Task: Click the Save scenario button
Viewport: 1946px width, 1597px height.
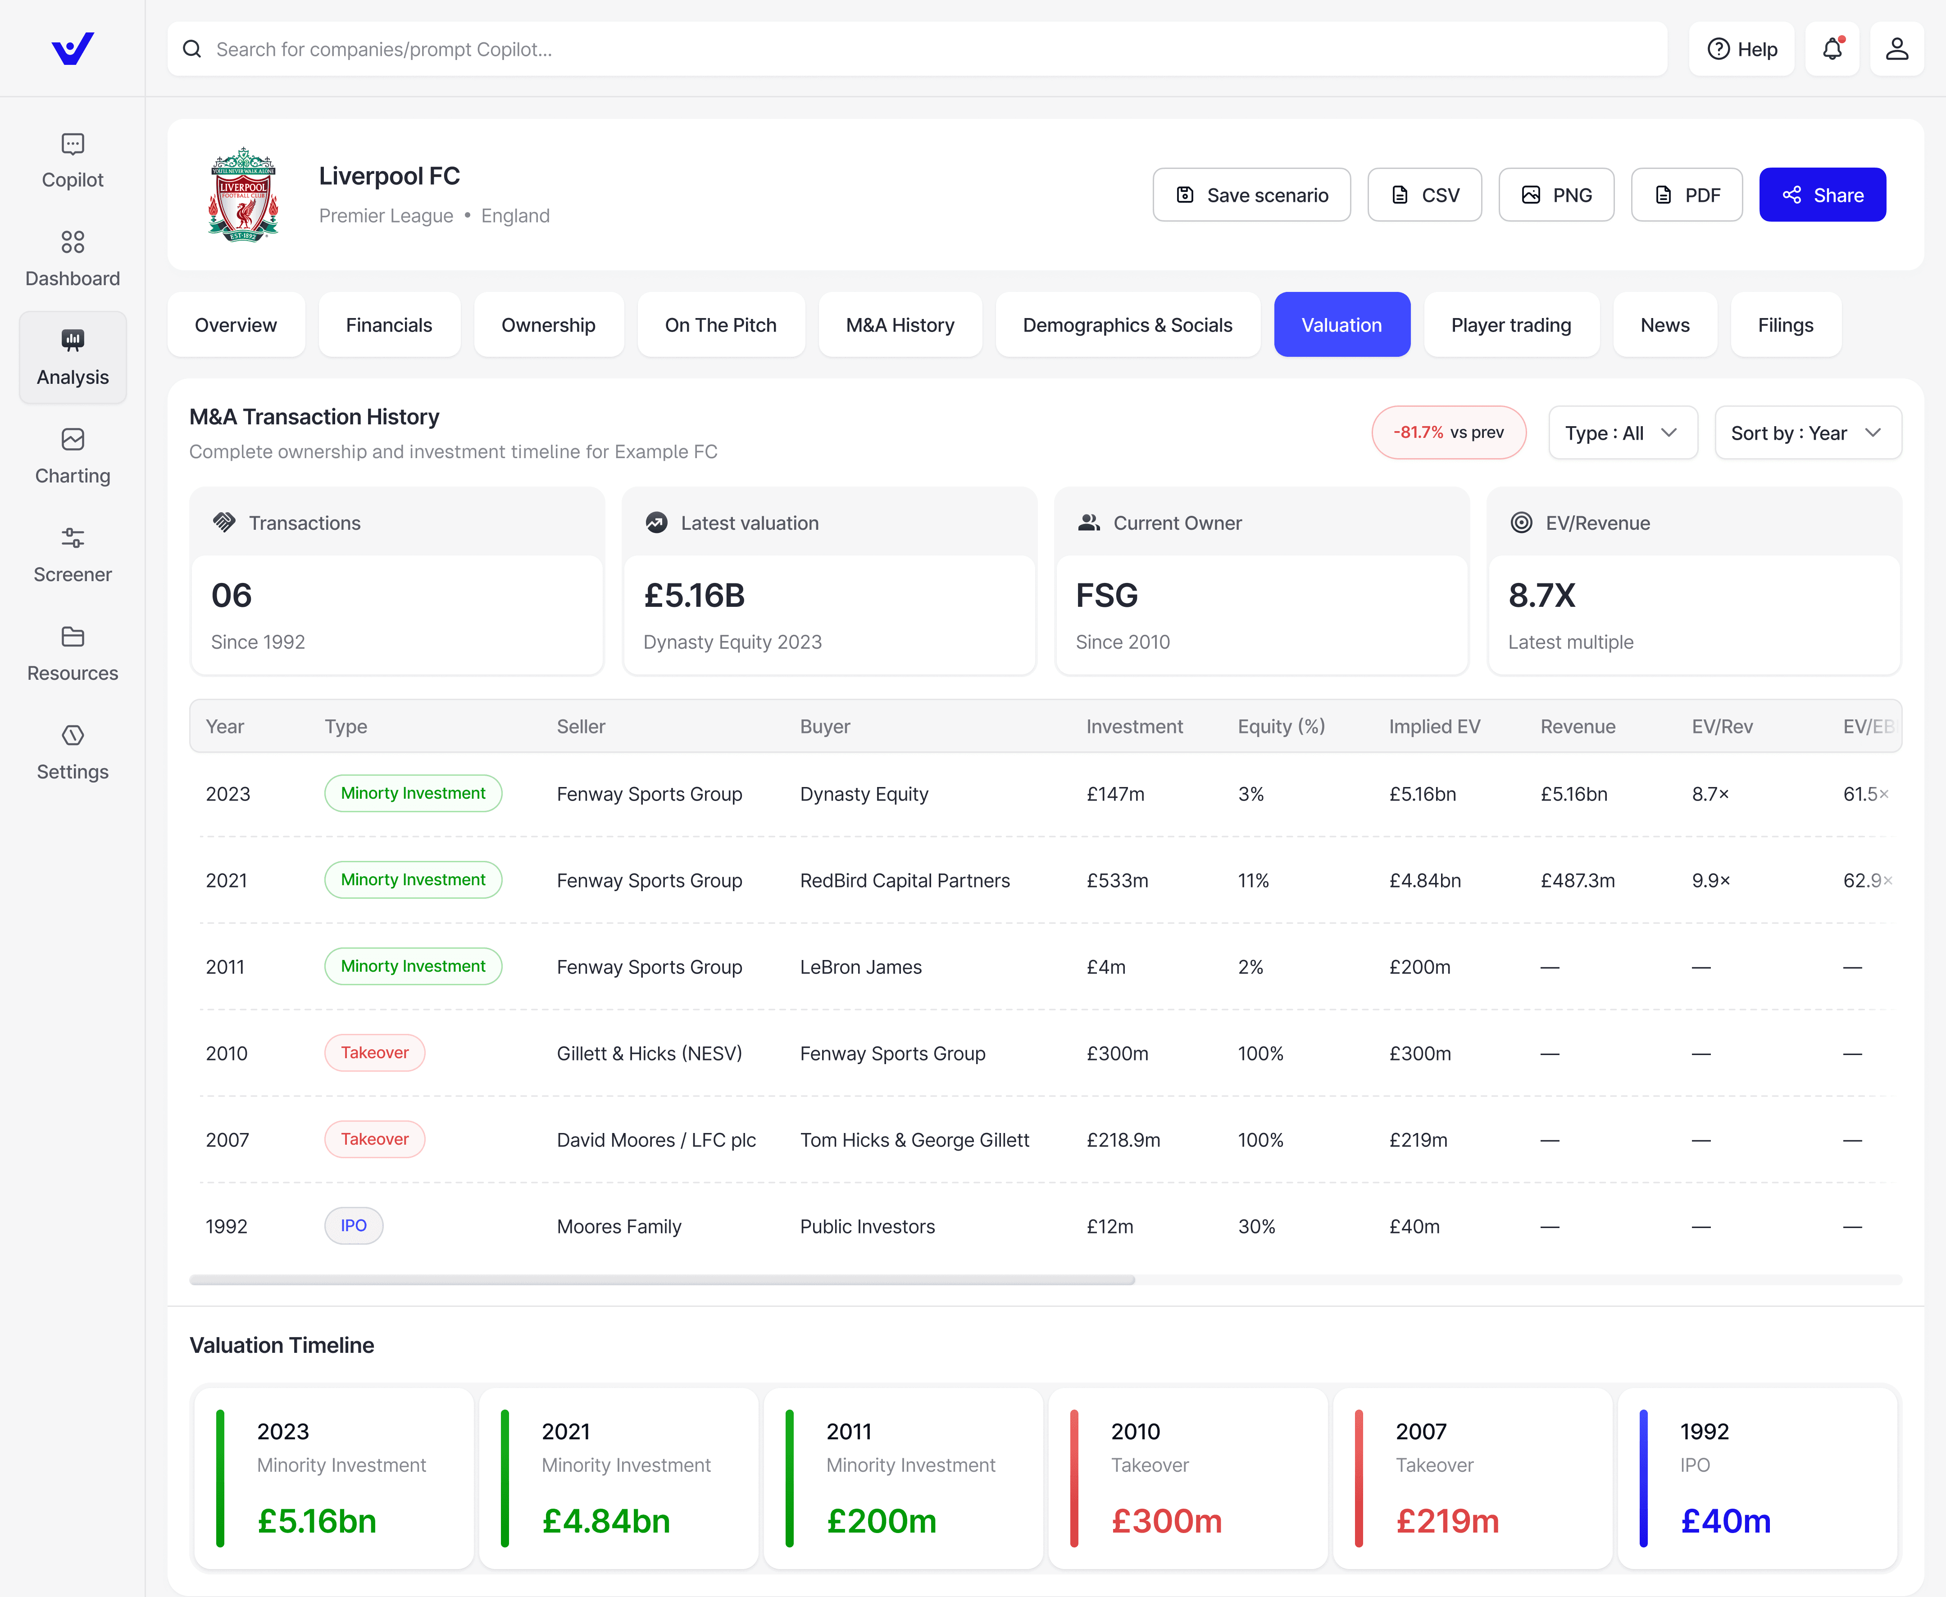Action: point(1252,194)
